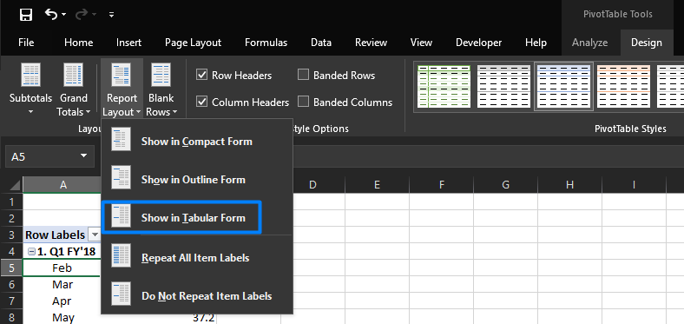The width and height of the screenshot is (684, 324).
Task: Toggle the Column Headers checkbox
Action: [201, 102]
